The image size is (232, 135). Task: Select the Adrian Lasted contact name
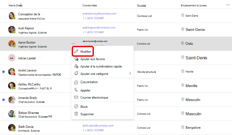(x=27, y=58)
